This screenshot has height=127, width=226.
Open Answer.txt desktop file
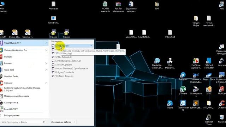click(x=53, y=6)
